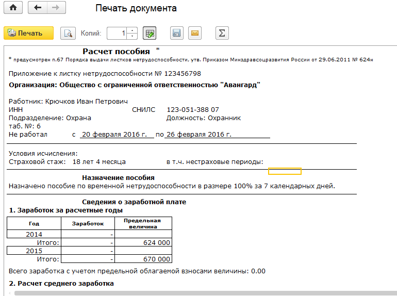397x296 pixels.
Task: Click the Предельная величина column header
Action: [143, 223]
